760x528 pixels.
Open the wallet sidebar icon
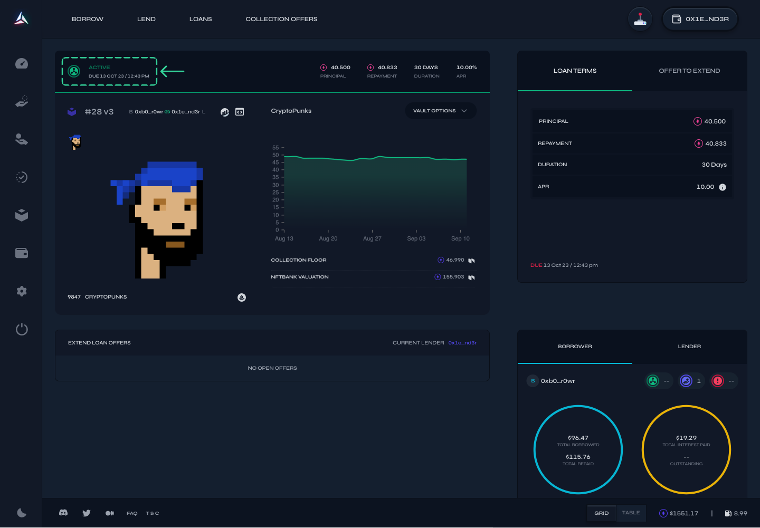pos(22,253)
